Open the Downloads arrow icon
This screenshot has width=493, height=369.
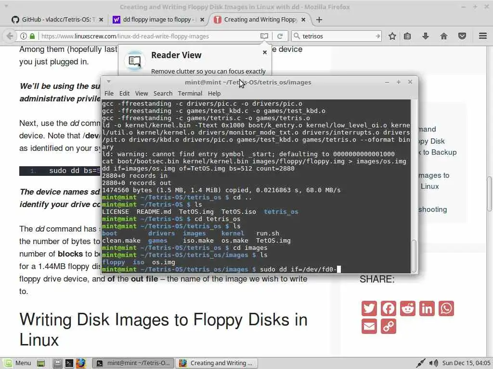point(426,36)
